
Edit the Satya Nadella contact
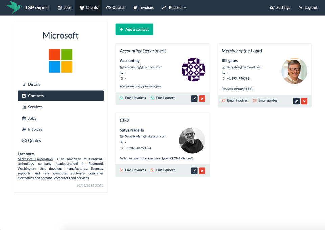(194, 171)
